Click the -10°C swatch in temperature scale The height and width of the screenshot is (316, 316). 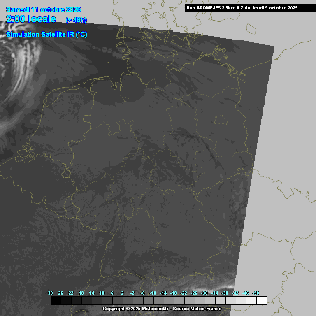[x=158, y=301]
